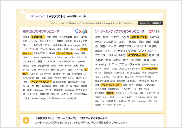
Task: Select the 転職会議 keyword
Action: click(72, 98)
